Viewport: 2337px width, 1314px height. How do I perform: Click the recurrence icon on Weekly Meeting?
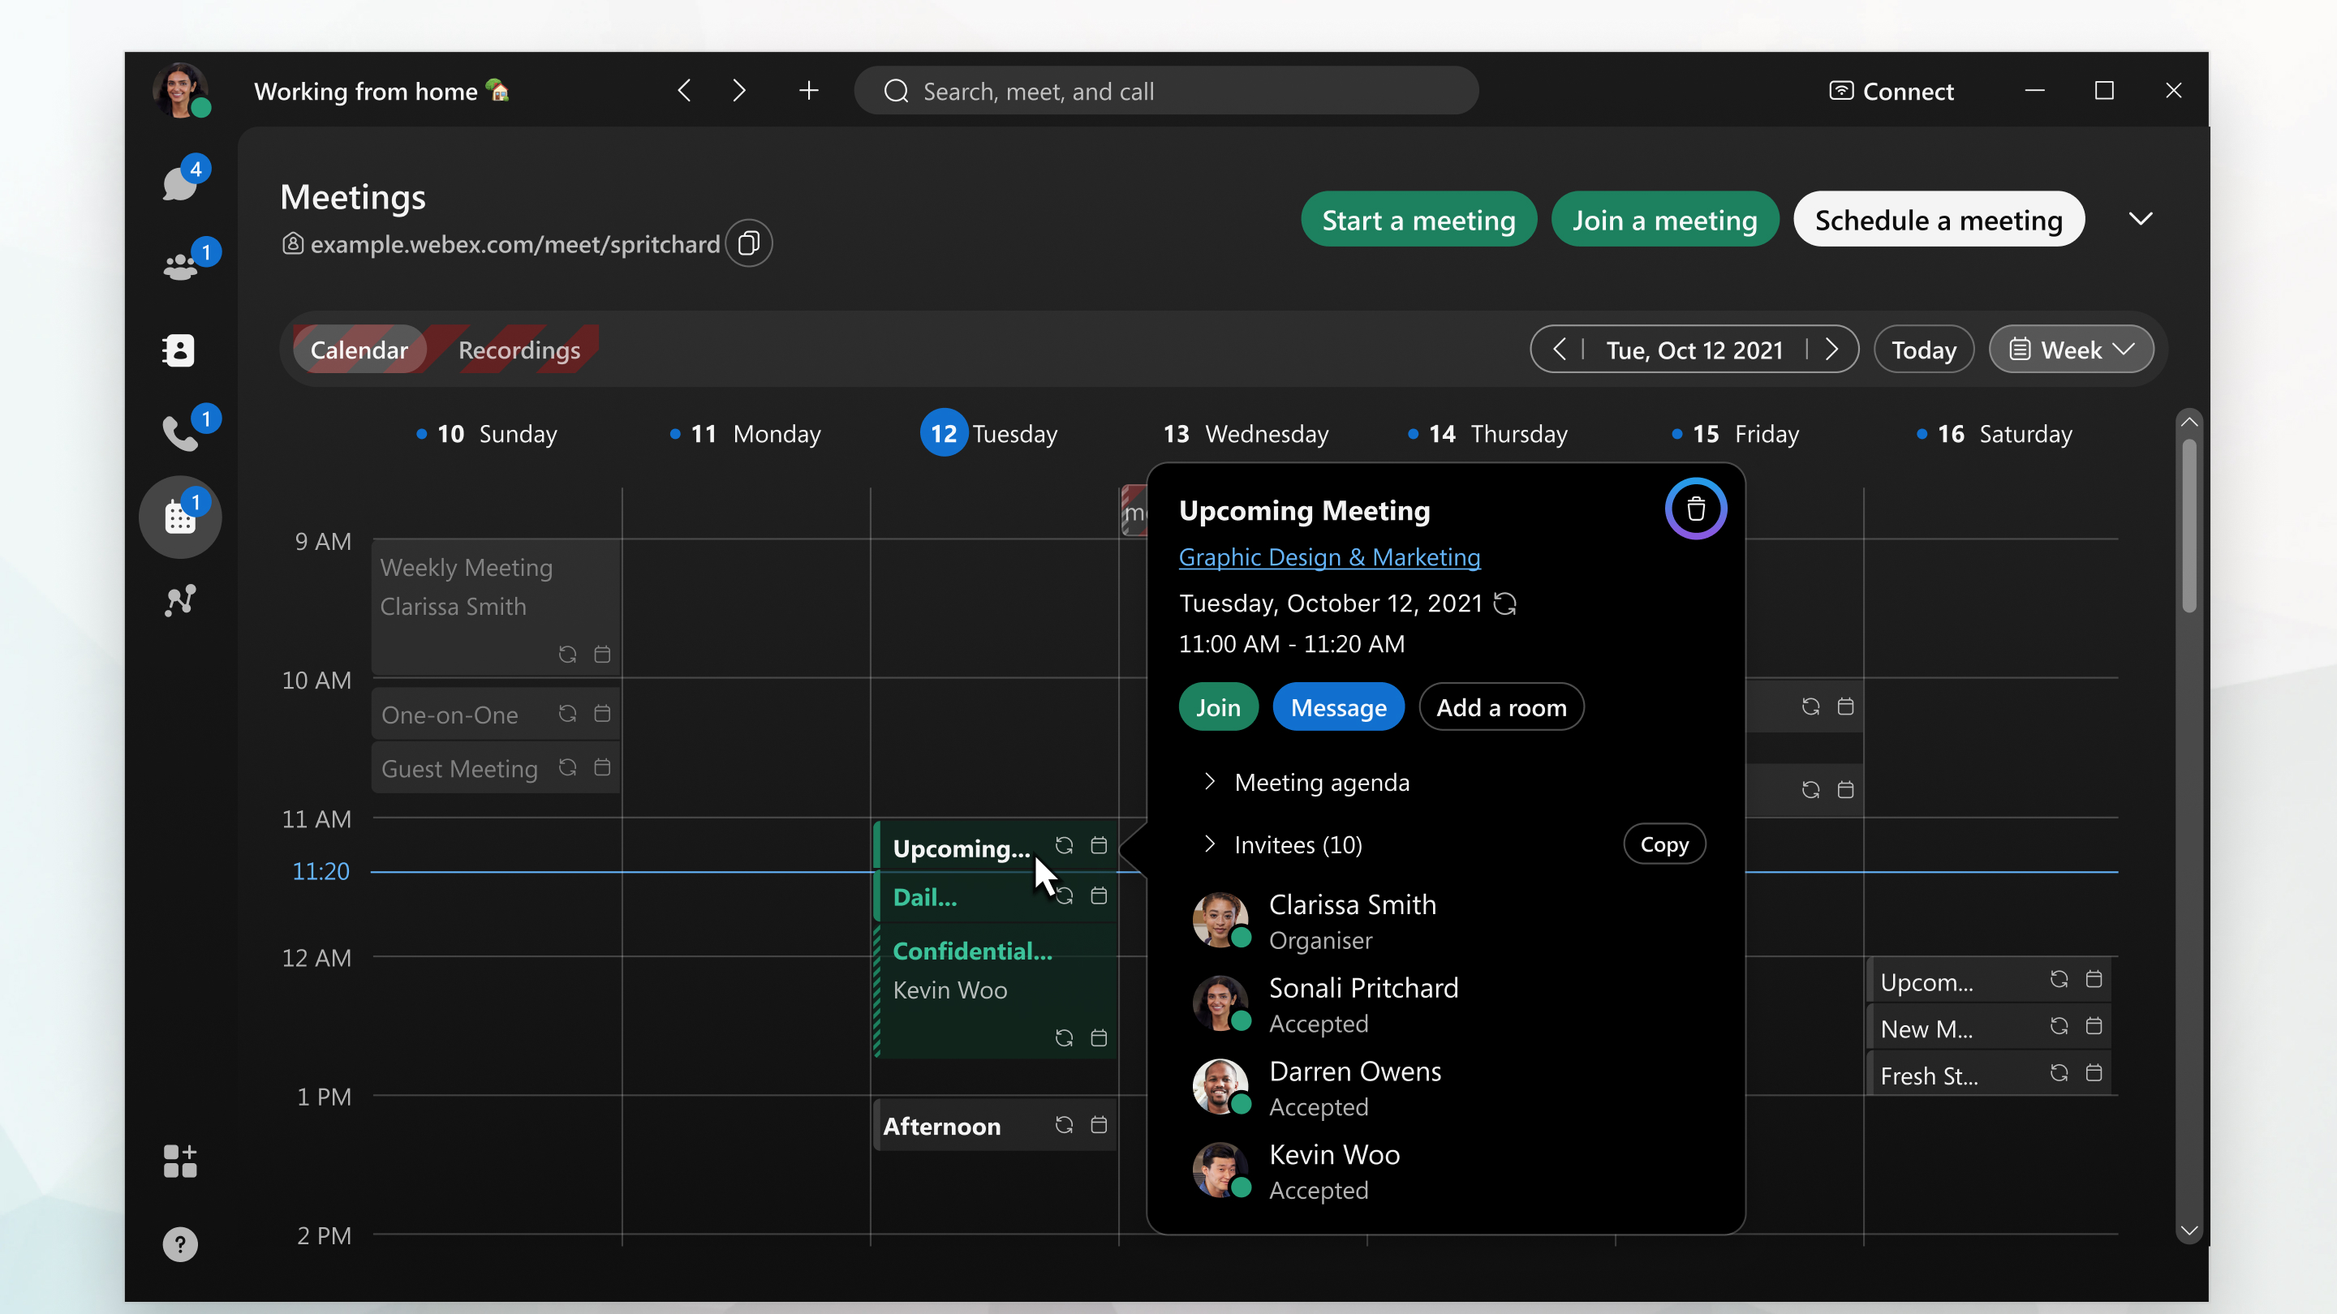tap(566, 655)
